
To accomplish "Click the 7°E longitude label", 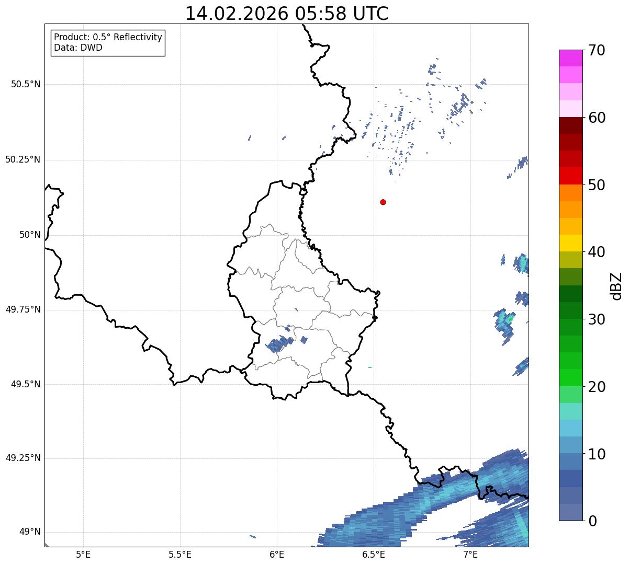I will (470, 555).
